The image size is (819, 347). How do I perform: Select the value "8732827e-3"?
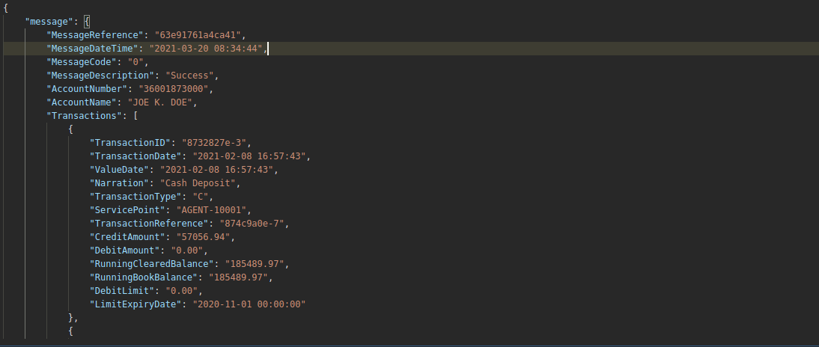(213, 143)
